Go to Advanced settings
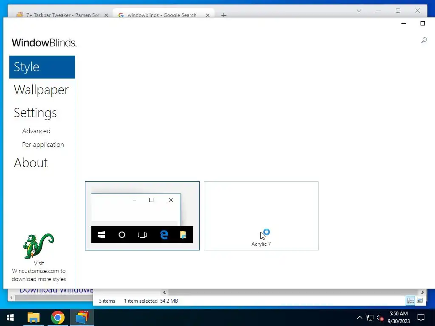 37,131
